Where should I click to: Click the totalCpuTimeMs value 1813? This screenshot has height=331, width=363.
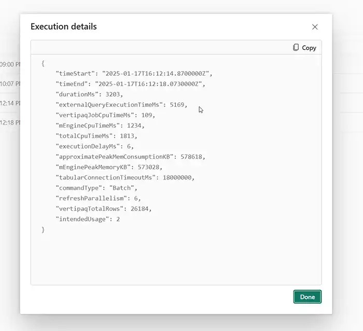[127, 136]
